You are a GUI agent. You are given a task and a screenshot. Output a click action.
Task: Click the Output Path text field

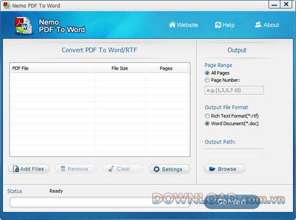pyautogui.click(x=234, y=153)
